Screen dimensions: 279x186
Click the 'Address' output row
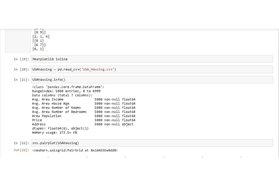(83, 124)
